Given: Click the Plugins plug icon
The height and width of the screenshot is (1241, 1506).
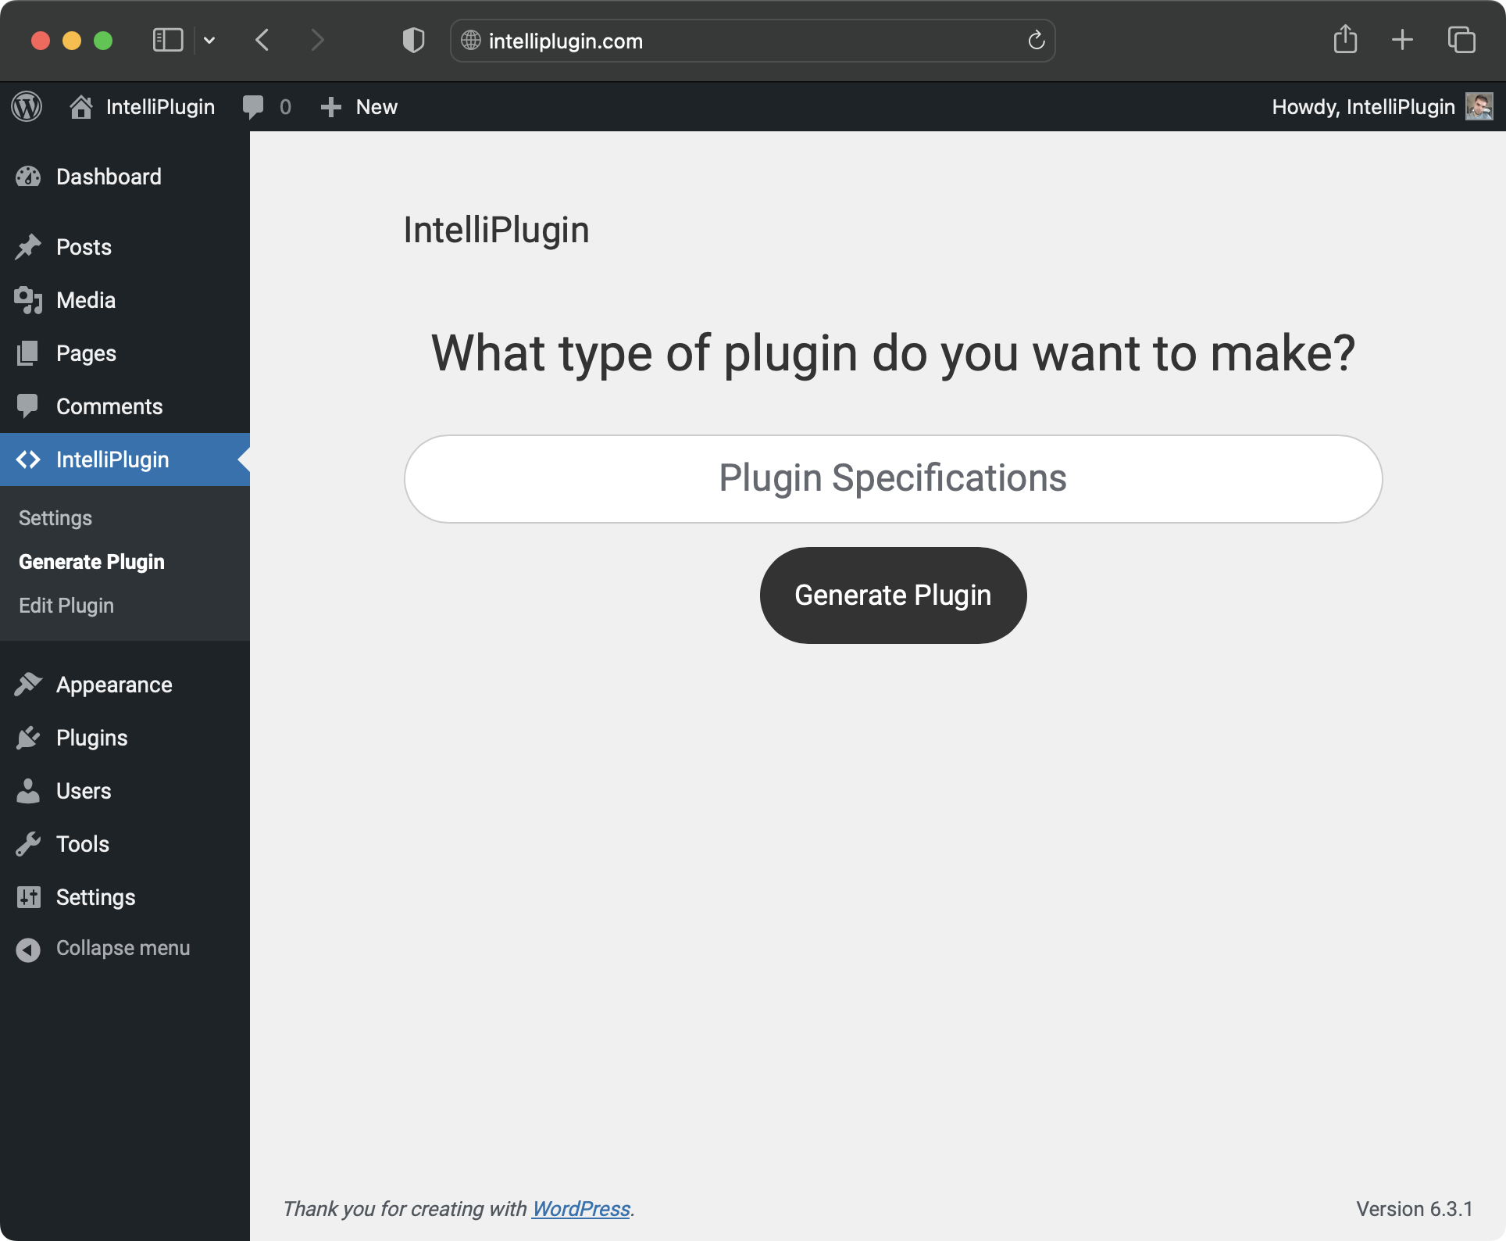Looking at the screenshot, I should tap(28, 738).
